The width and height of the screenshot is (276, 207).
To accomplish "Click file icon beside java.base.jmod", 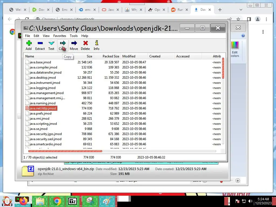I will (27, 62).
